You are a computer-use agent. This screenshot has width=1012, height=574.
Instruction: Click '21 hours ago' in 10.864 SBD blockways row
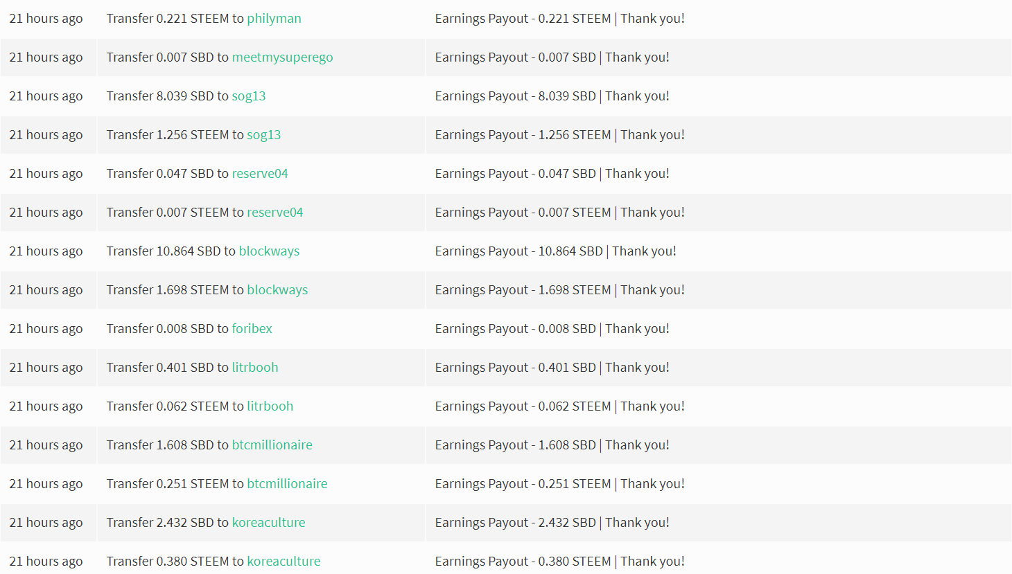46,251
